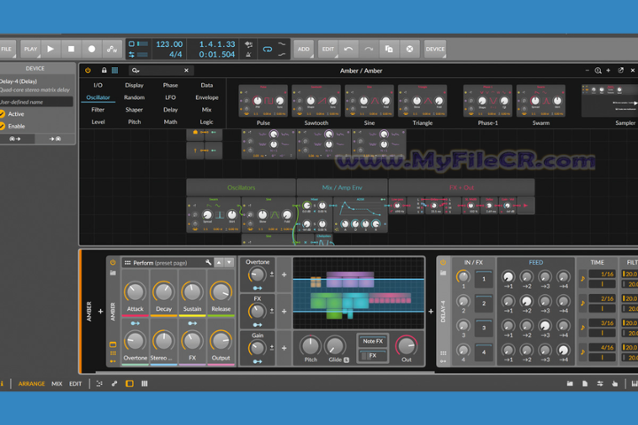This screenshot has height=425, width=638.
Task: Click the Undo arrow button
Action: click(348, 49)
